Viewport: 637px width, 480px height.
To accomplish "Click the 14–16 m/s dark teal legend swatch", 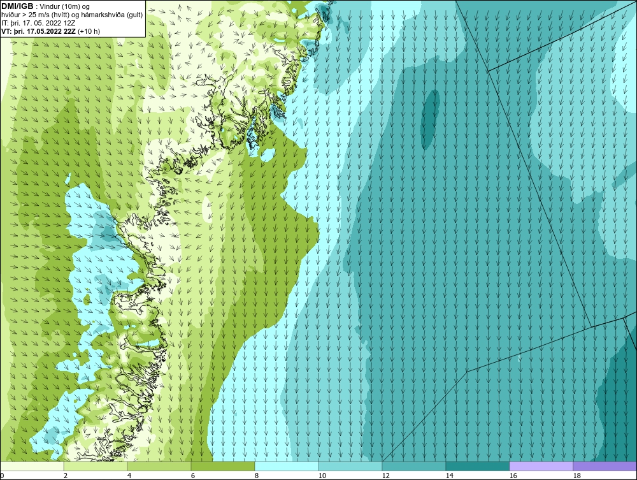I will pos(478,466).
